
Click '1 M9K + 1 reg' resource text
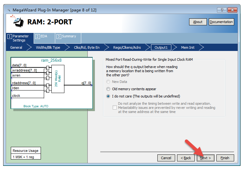[23, 157]
